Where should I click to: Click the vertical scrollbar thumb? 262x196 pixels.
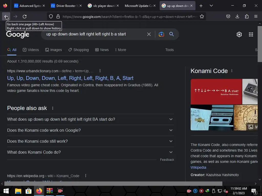(260, 44)
